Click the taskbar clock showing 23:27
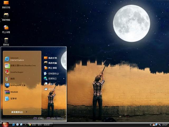Image resolution: width=169 pixels, height=127 pixels. pyautogui.click(x=165, y=124)
